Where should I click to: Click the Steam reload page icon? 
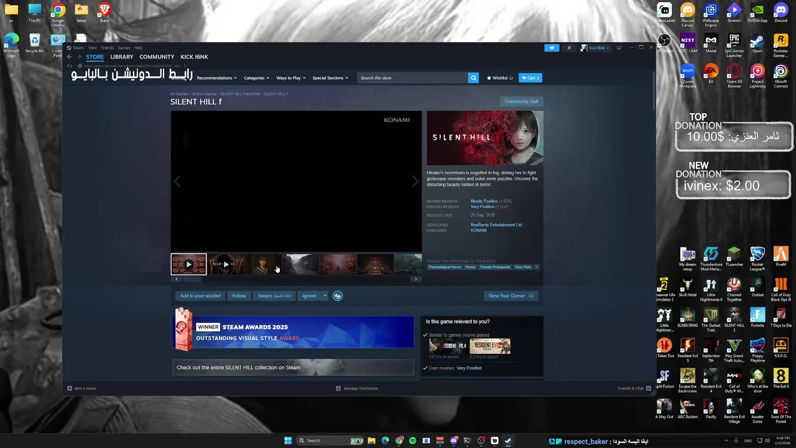click(69, 66)
